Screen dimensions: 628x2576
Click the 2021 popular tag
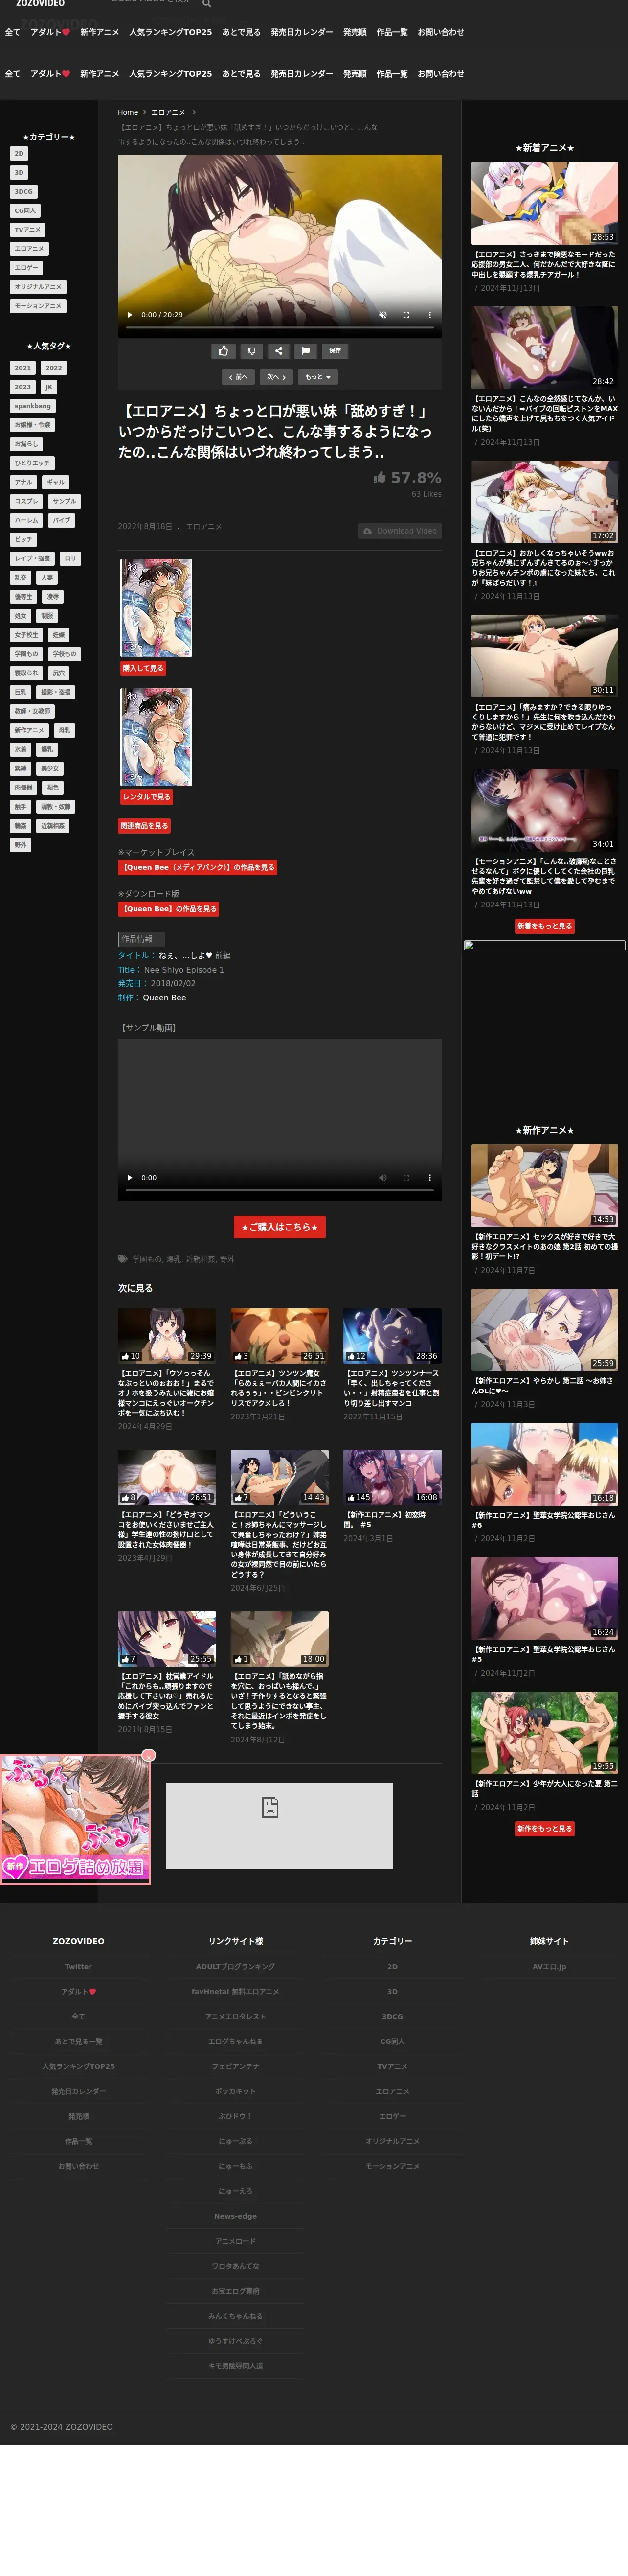[23, 368]
